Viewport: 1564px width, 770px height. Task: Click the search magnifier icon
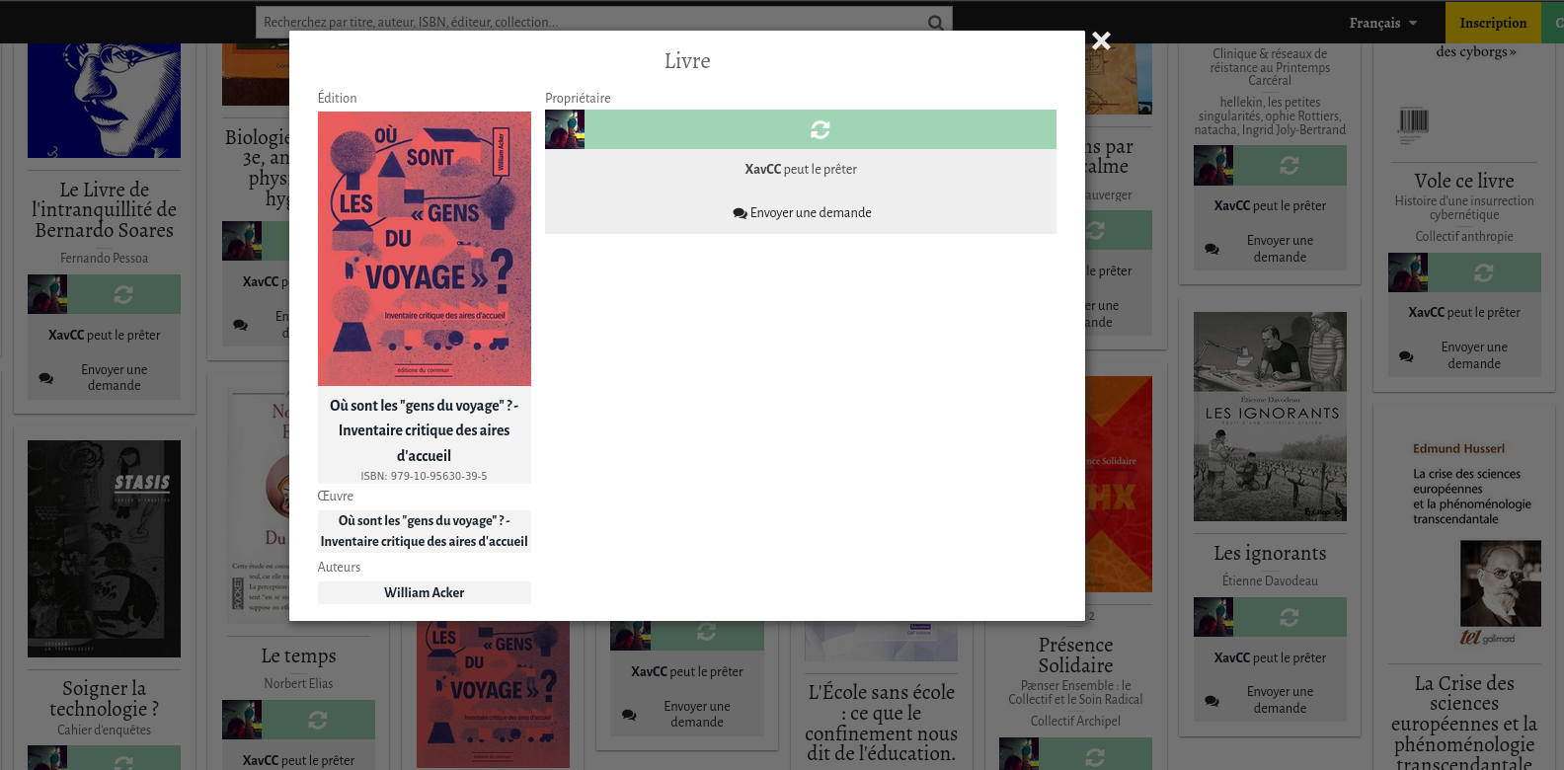click(x=935, y=23)
